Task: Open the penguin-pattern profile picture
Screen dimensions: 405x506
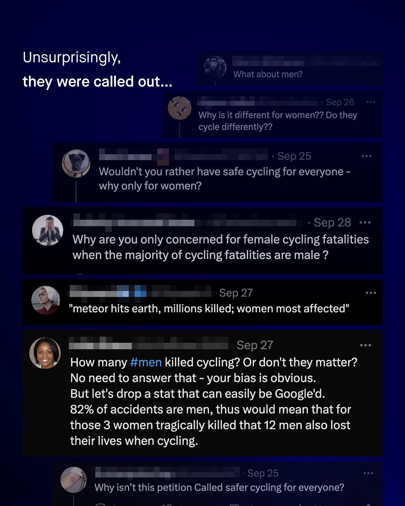Action: [179, 108]
